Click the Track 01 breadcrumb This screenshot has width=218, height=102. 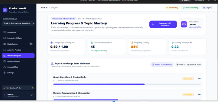pos(44,8)
